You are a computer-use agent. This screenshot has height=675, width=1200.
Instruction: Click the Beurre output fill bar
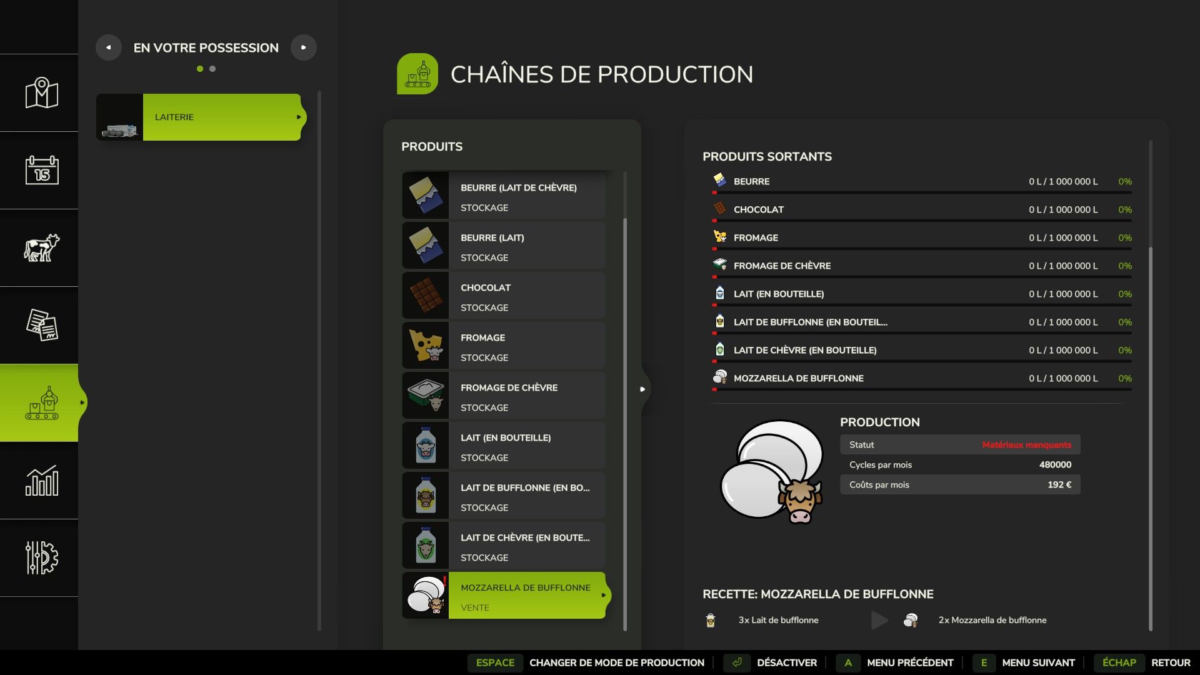pyautogui.click(x=922, y=192)
